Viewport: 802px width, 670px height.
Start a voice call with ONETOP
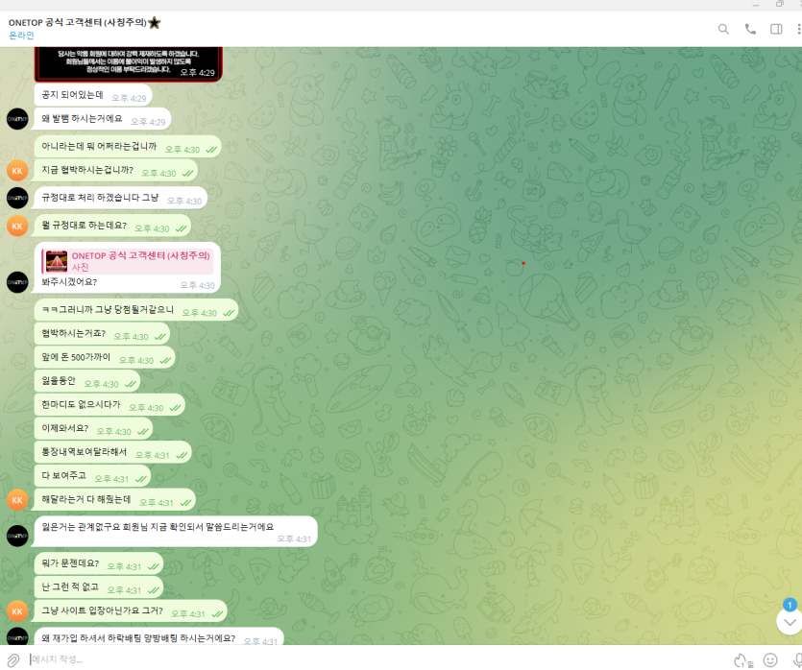coord(750,29)
